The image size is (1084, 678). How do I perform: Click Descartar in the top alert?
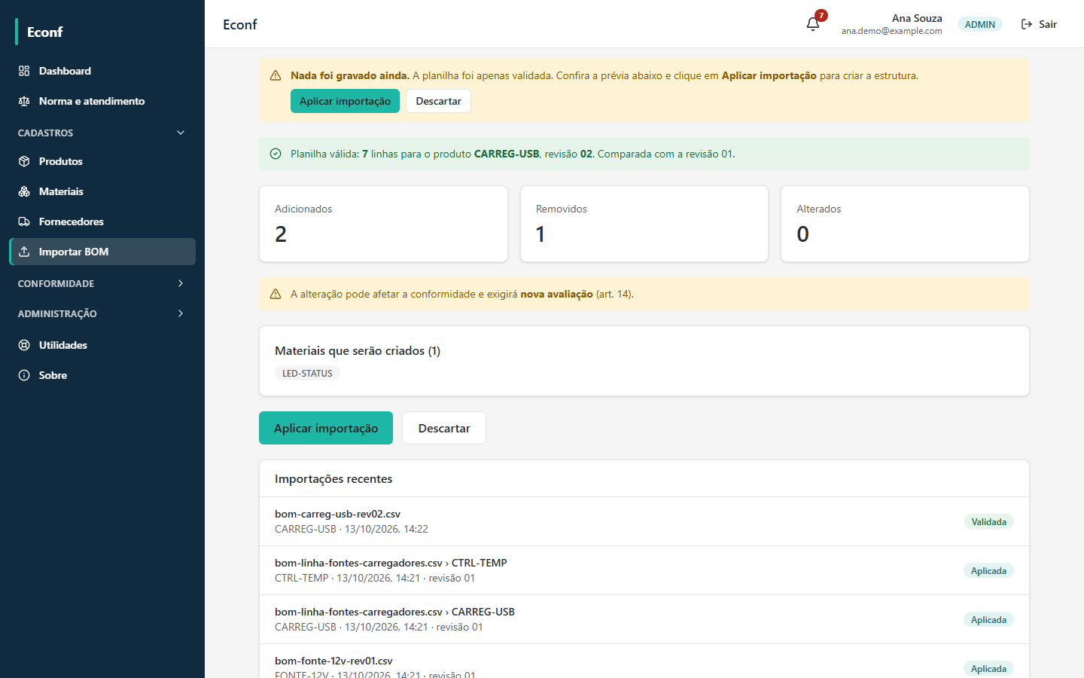click(438, 101)
